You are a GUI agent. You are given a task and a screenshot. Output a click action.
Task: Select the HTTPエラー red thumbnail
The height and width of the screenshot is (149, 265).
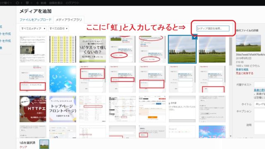tap(33, 109)
